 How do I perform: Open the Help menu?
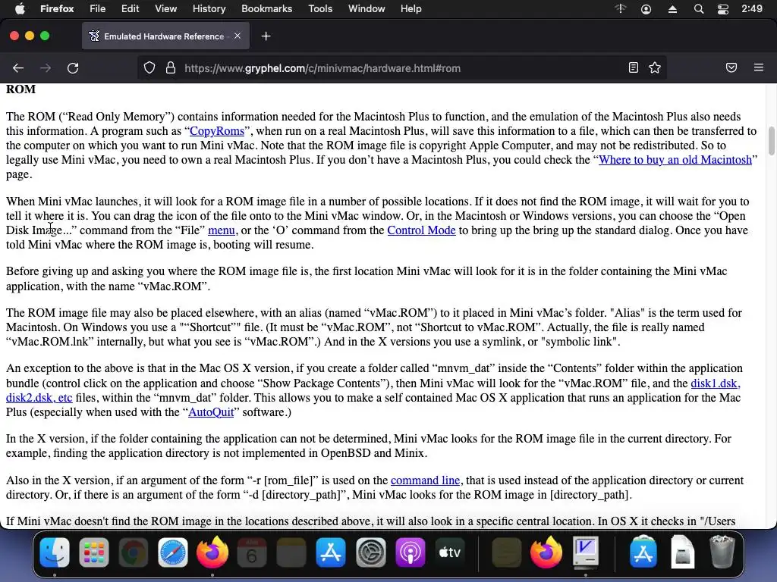[x=411, y=8]
